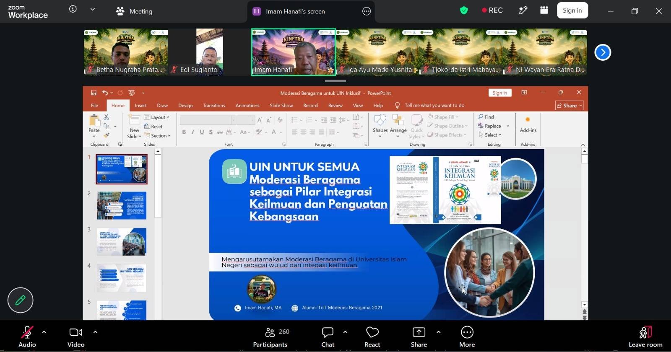Click the PowerPoint Share button
Screen dimensions: 671x352
pyautogui.click(x=569, y=106)
